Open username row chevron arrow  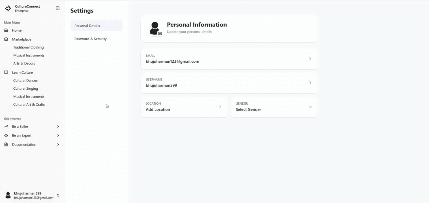tap(310, 83)
